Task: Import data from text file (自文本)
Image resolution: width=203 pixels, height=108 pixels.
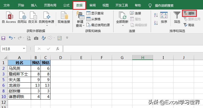Action: point(33,17)
